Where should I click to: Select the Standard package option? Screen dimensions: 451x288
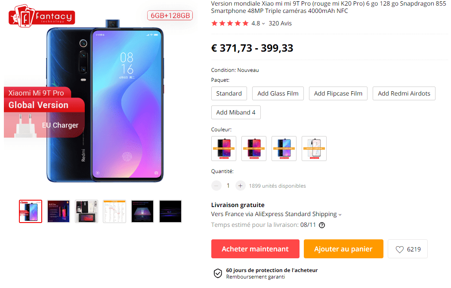point(229,93)
